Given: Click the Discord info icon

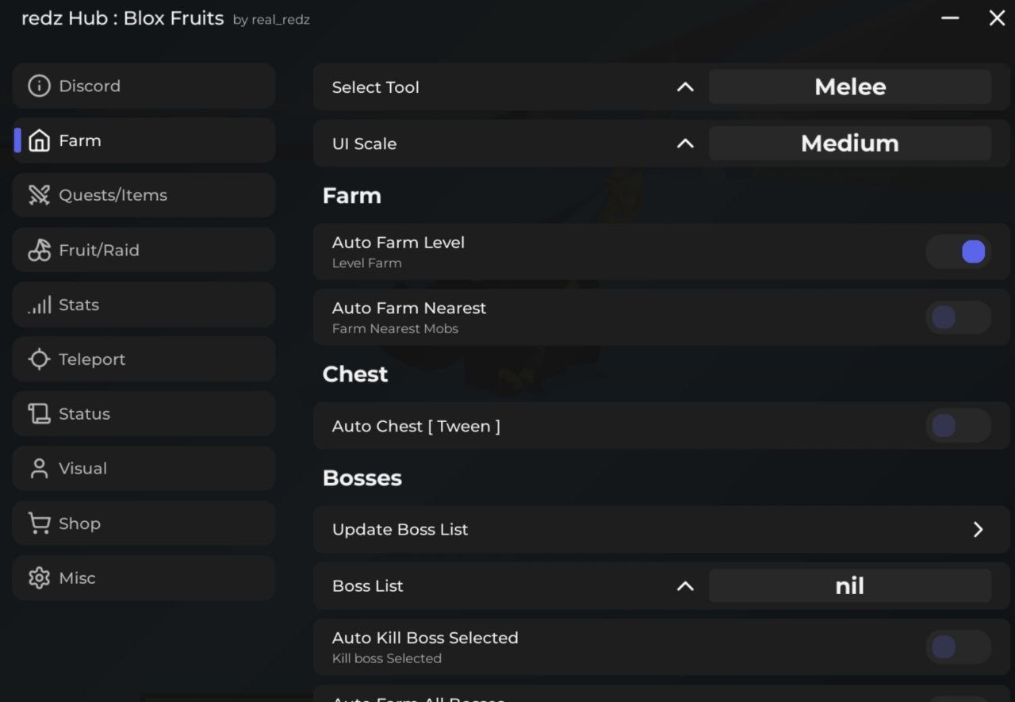Looking at the screenshot, I should (x=39, y=86).
